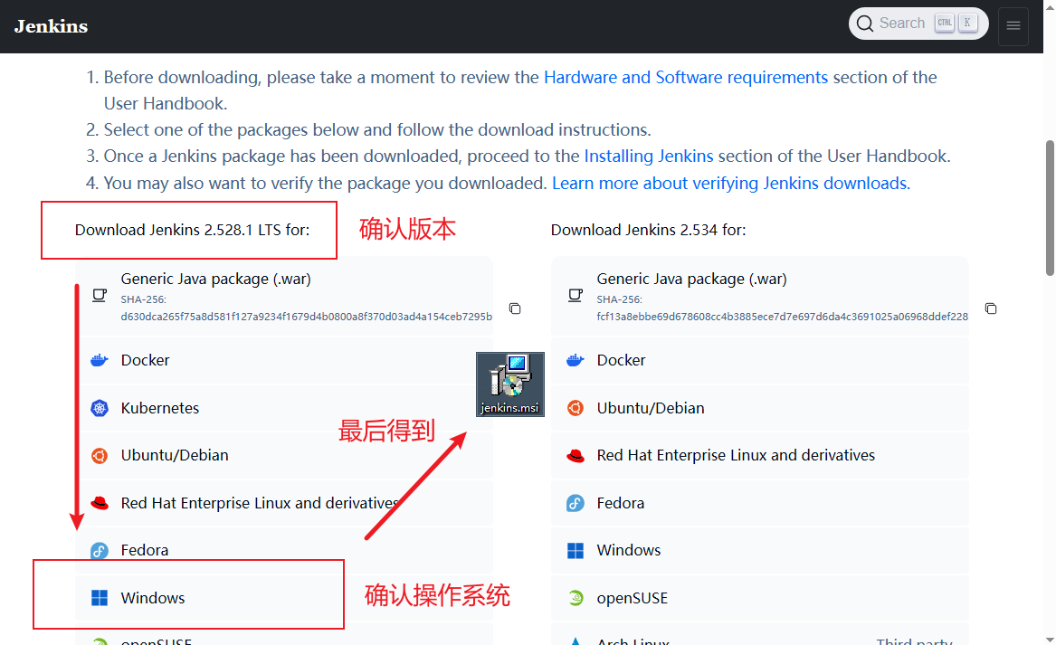Click 'Download Jenkins 2.534 for:' heading
This screenshot has width=1056, height=645.
pos(649,231)
